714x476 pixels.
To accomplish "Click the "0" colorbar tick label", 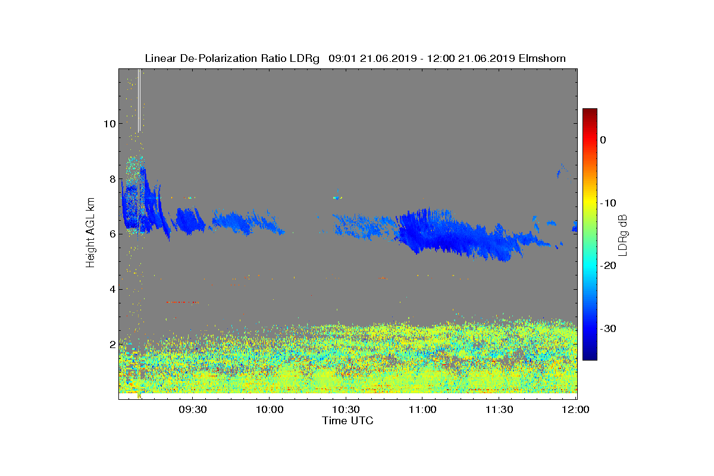I will tap(603, 140).
